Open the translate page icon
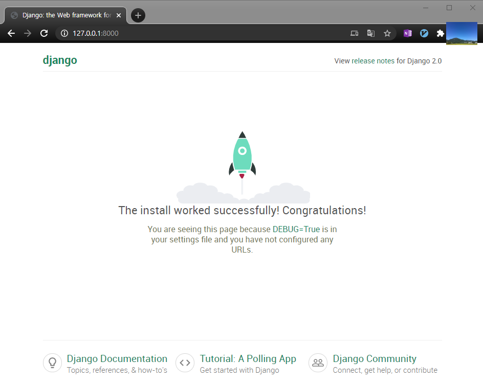483x384 pixels. (x=371, y=33)
